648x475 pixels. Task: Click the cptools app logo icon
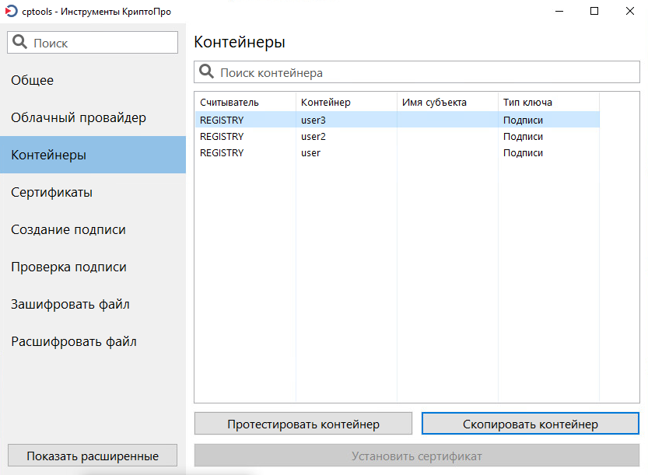click(x=11, y=11)
